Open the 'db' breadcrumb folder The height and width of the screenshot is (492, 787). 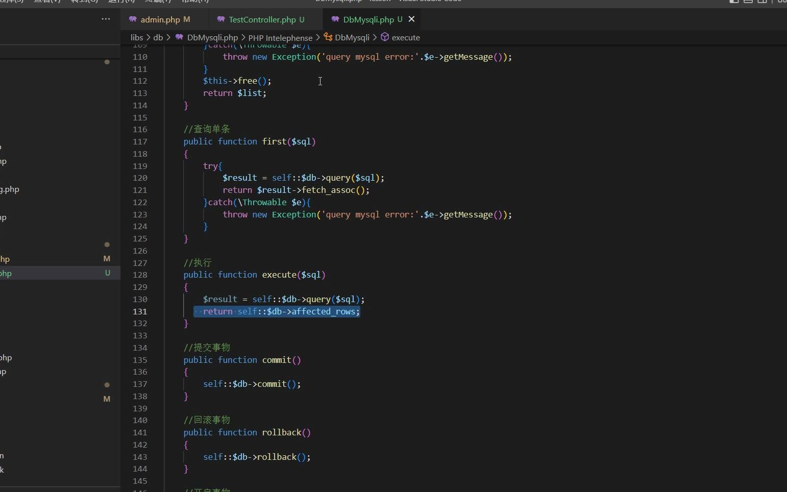coord(158,37)
